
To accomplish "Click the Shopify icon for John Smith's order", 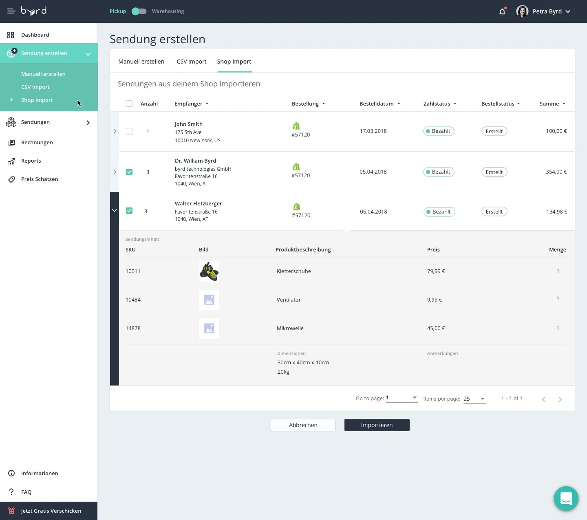I will tap(296, 126).
